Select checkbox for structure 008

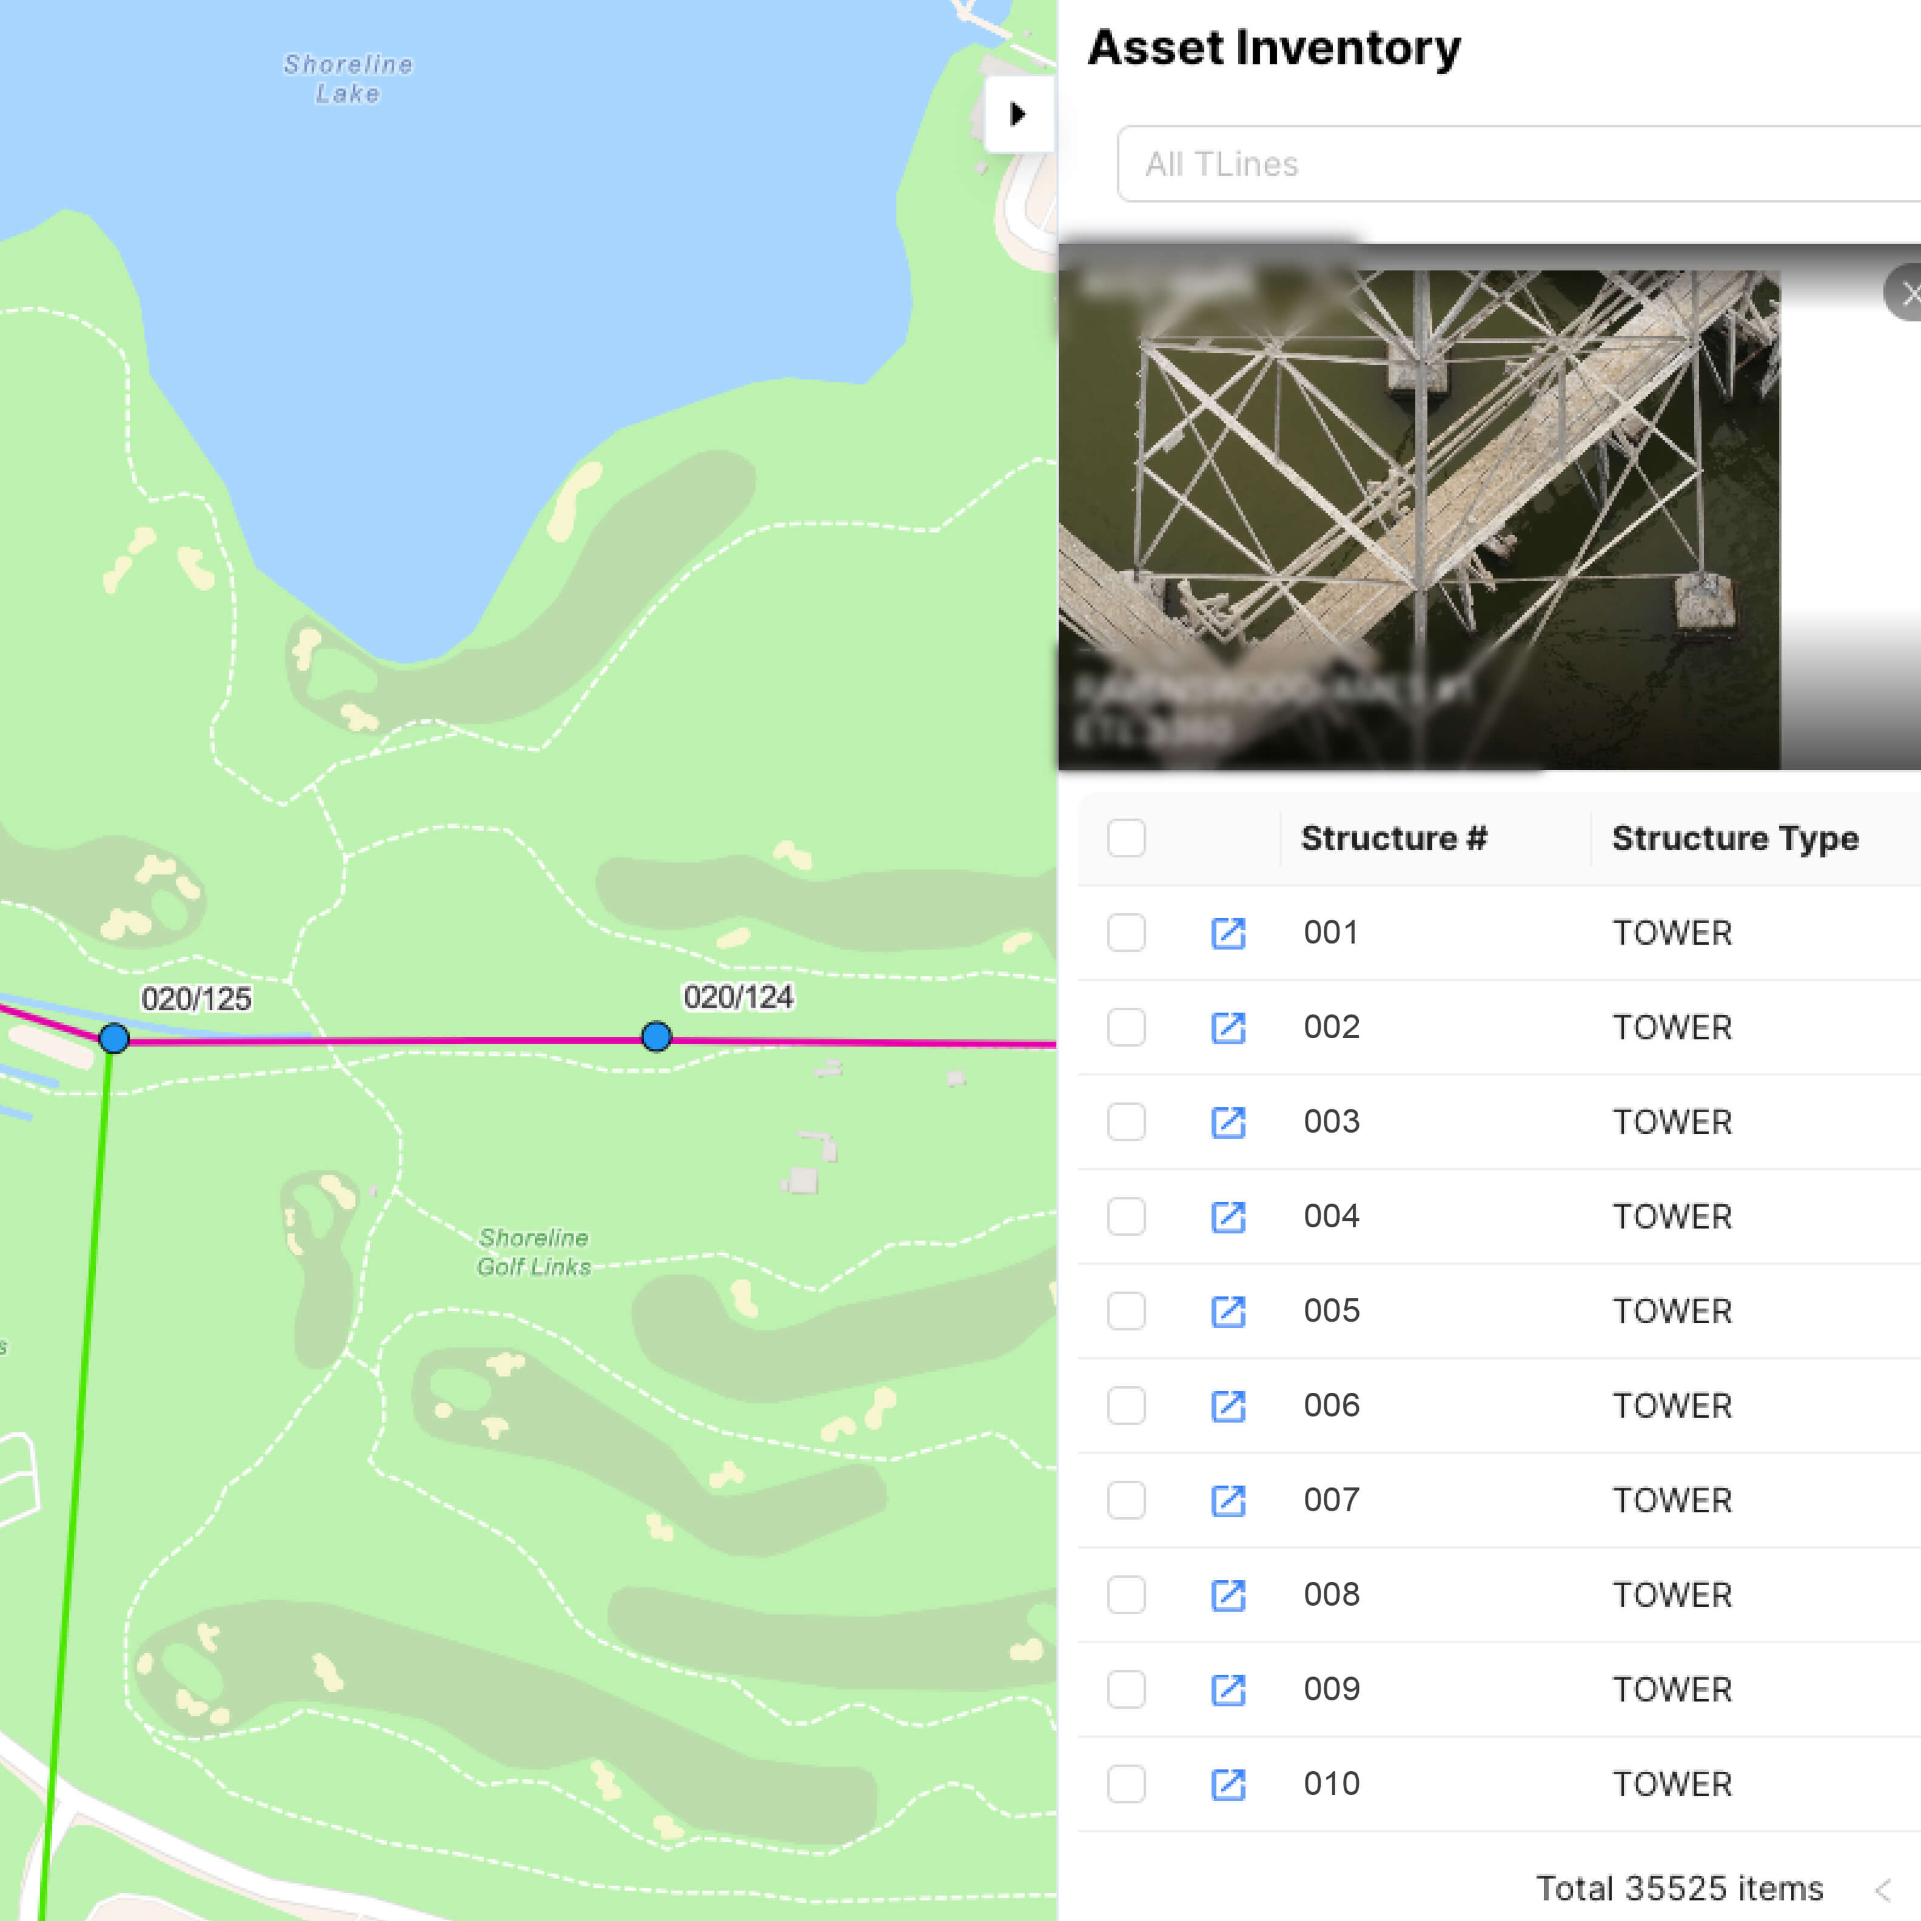(x=1127, y=1595)
